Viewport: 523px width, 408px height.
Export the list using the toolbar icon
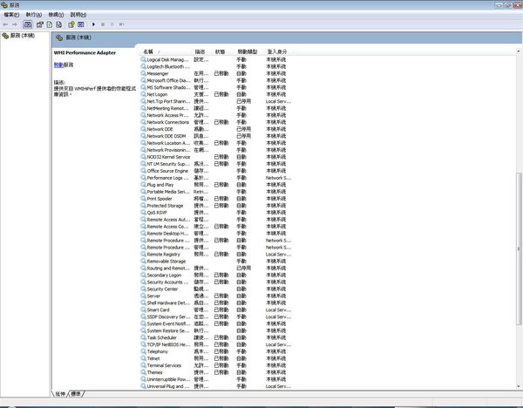pos(59,24)
